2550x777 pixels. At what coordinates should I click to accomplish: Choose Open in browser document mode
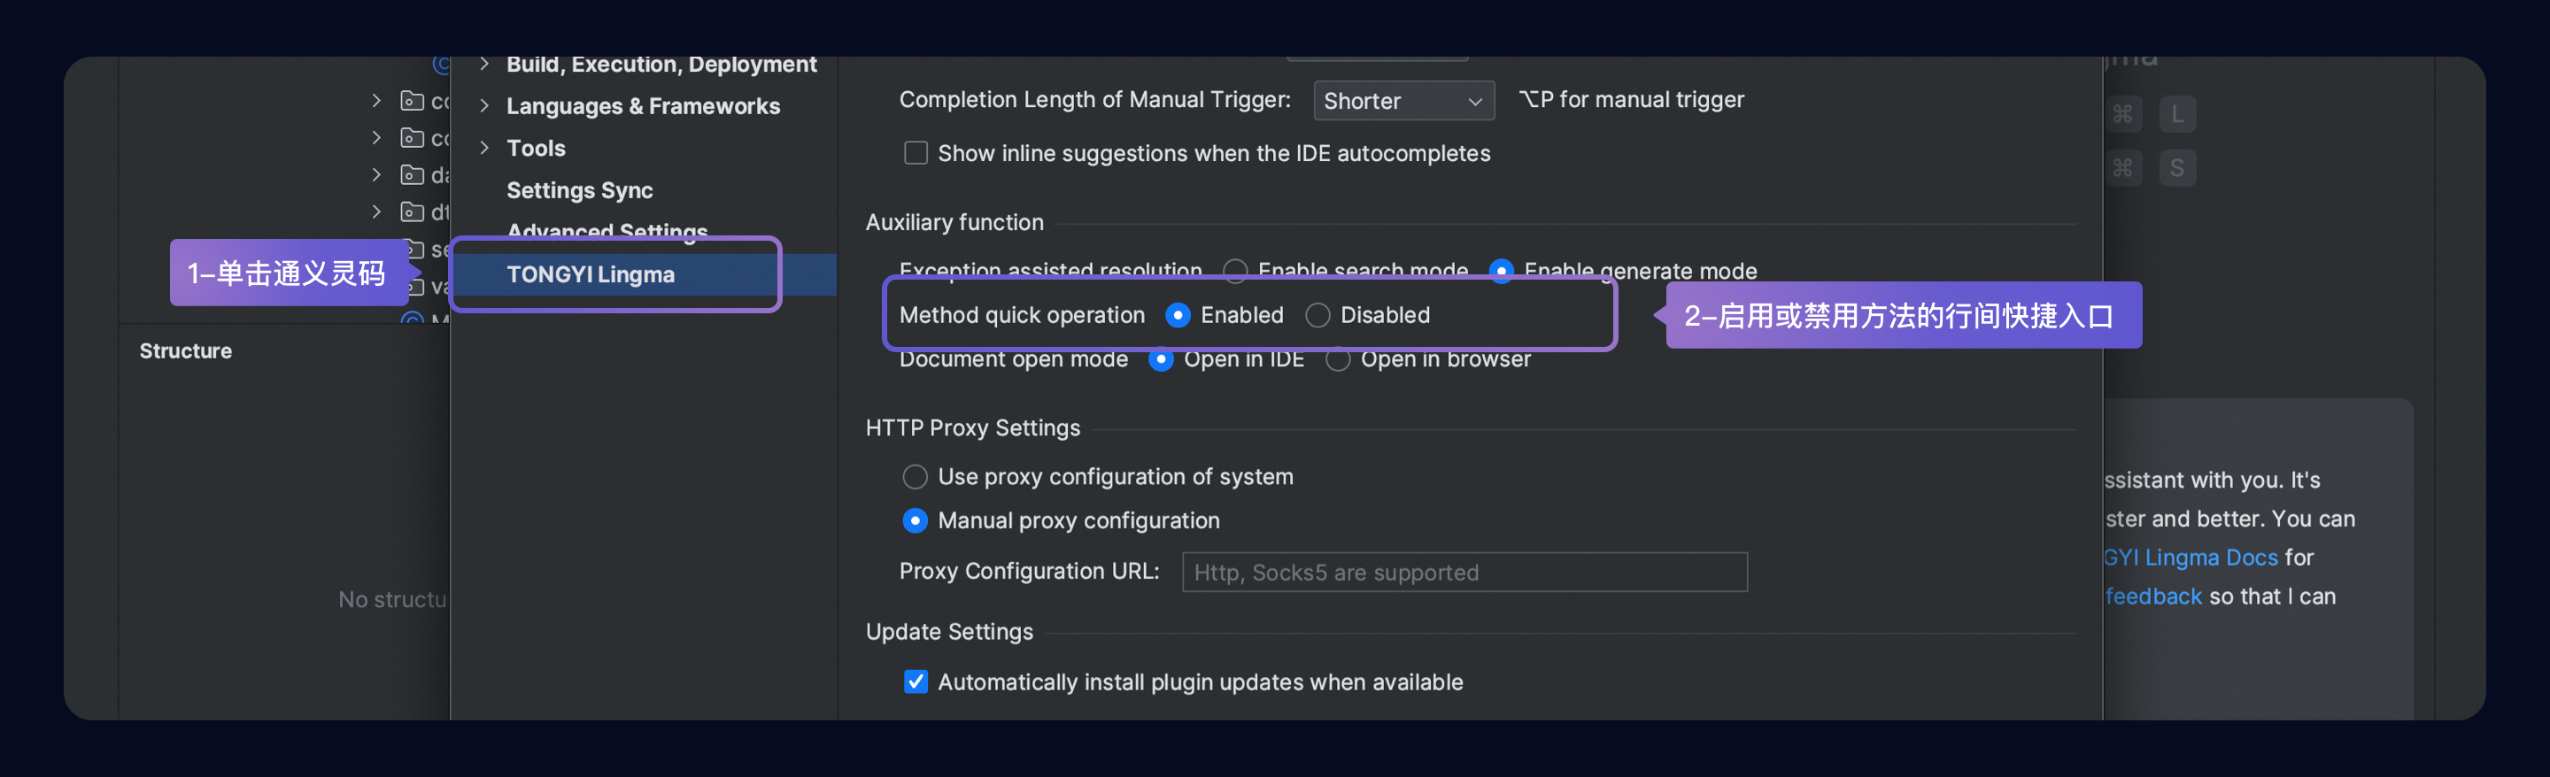tap(1337, 359)
